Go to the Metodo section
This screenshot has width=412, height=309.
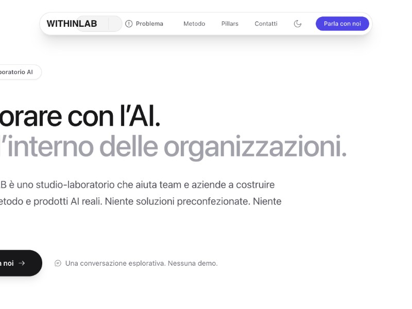tap(194, 24)
